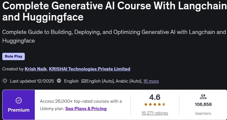Screen dimensions: 227x120
Task: Open KRISHAI Technologies Private Limited link
Action: coord(90,69)
